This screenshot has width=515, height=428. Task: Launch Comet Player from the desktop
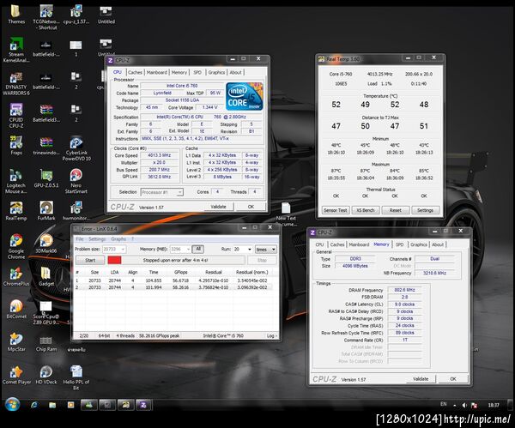16,375
